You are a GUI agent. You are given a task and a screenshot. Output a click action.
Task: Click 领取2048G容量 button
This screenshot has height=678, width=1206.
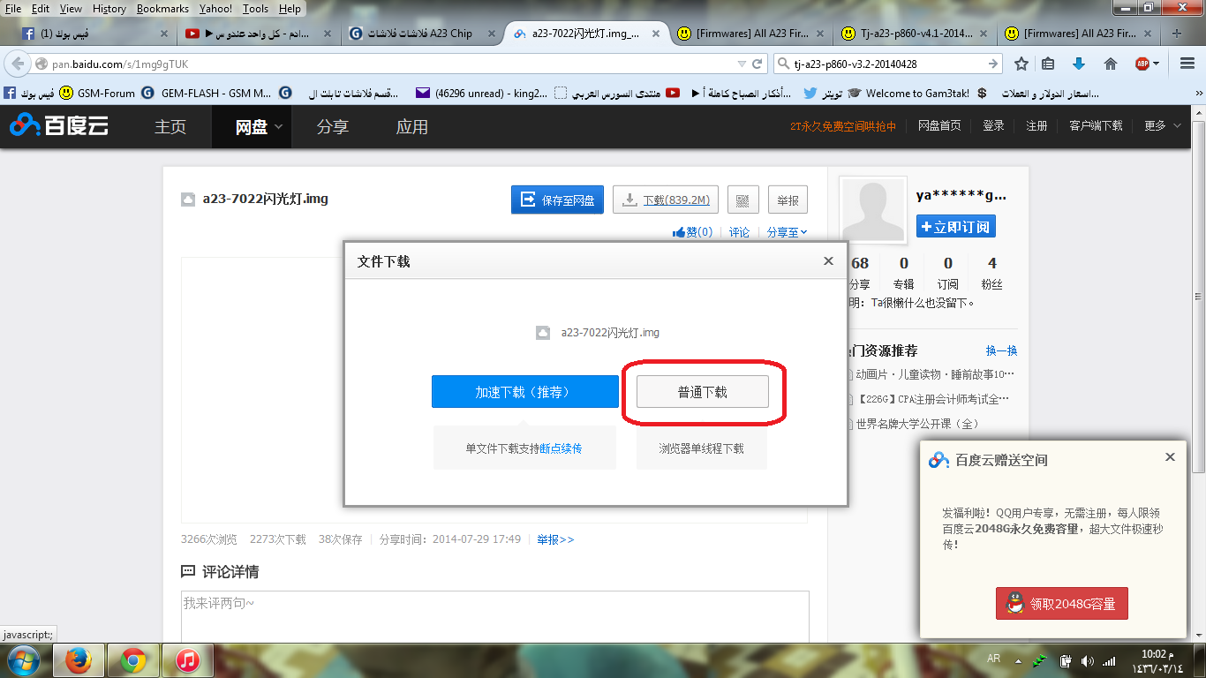1061,604
